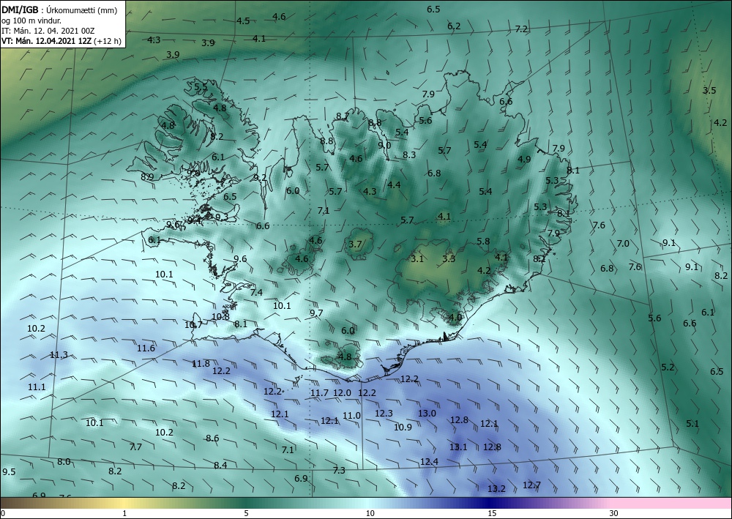Click the color scale label 15
This screenshot has height=519, width=732.
492,513
